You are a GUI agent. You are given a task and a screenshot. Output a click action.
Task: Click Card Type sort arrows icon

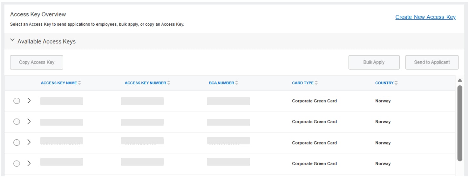(316, 83)
